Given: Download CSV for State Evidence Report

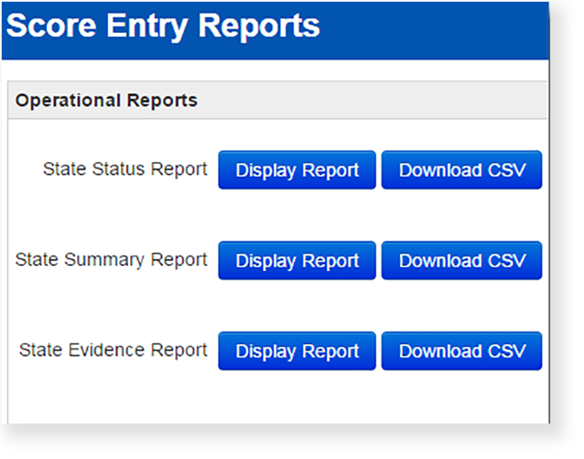Looking at the screenshot, I should pyautogui.click(x=462, y=351).
